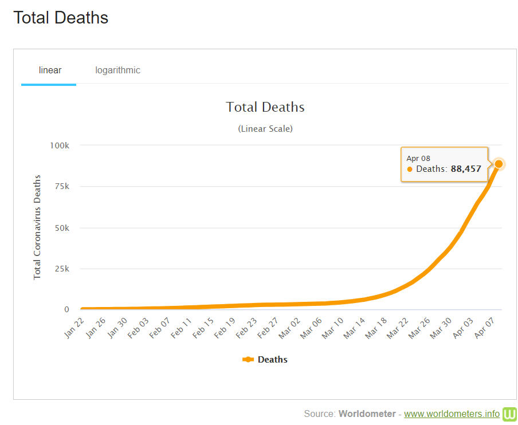Viewport: 518px width, 425px height.
Task: Click the Apr 08 deaths tooltip box
Action: 444,164
